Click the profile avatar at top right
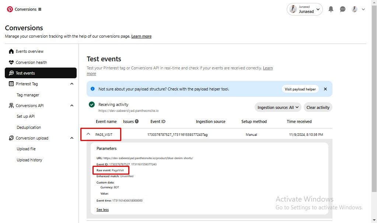Viewport: 377px width, 223px height. tap(354, 9)
